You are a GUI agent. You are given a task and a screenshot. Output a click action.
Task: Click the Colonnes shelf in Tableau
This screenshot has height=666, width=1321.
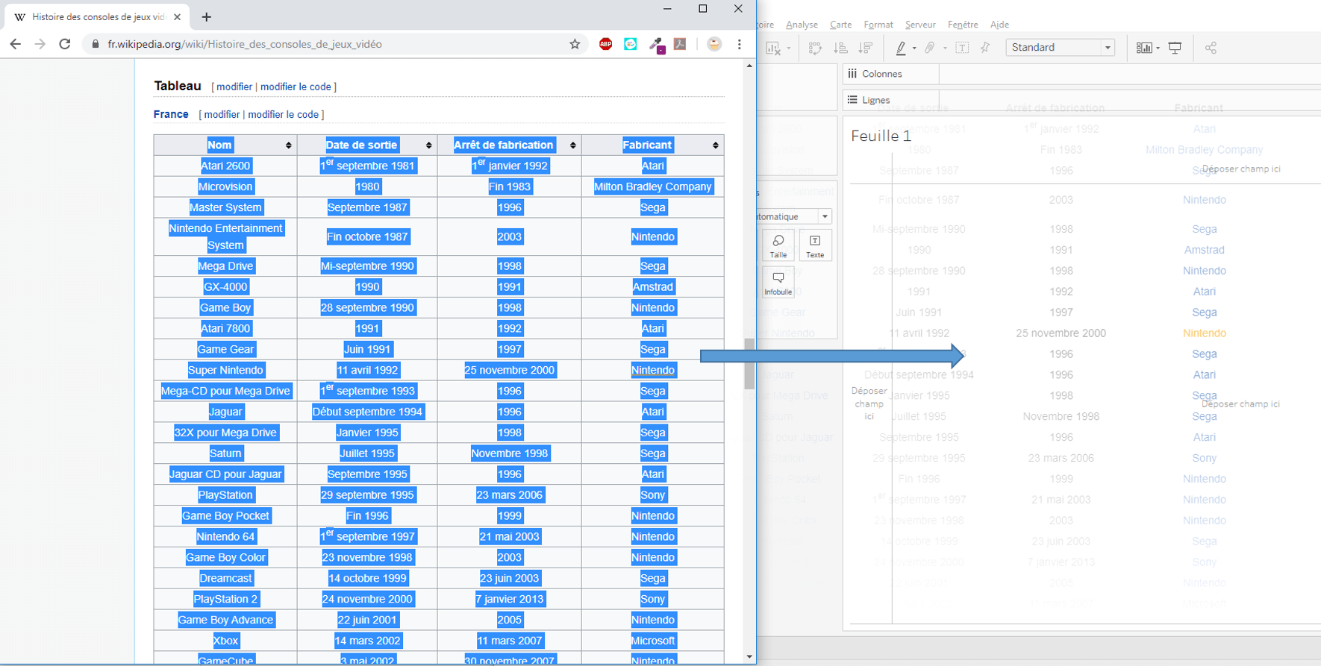coord(1081,74)
